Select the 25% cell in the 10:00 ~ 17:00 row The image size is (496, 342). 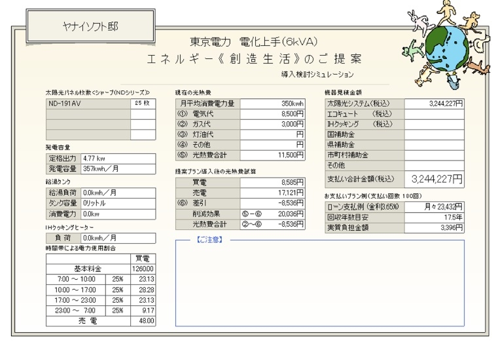118,290
